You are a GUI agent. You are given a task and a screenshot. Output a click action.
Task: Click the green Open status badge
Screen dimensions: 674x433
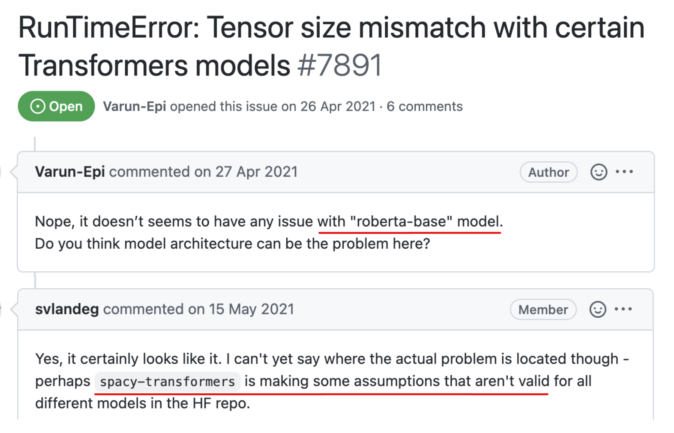[56, 106]
